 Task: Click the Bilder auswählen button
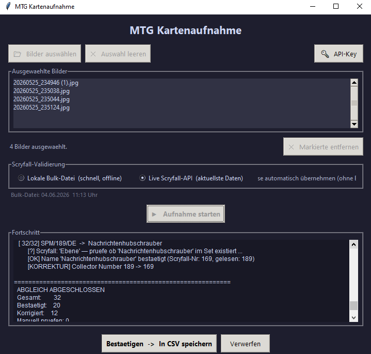(x=44, y=54)
